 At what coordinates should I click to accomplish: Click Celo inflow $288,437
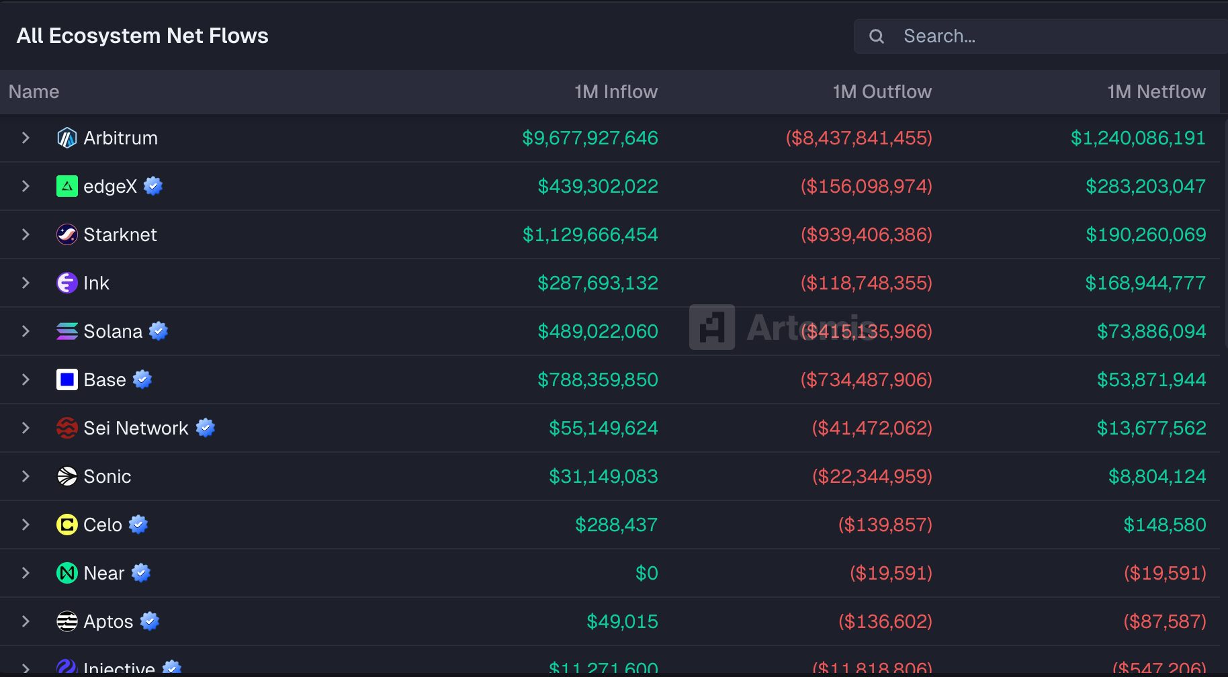pos(616,525)
